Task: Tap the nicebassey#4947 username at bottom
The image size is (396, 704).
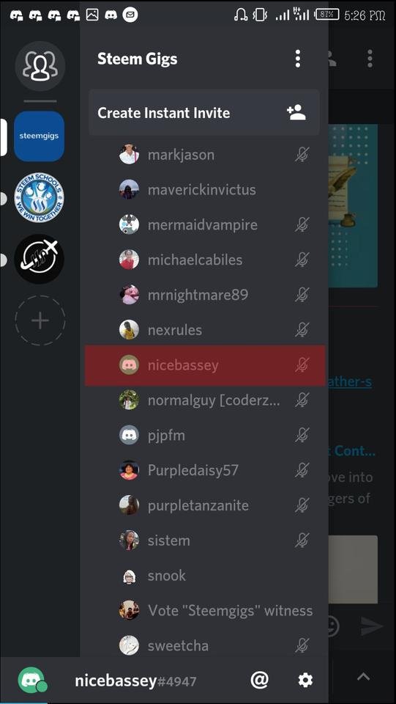Action: coord(135,681)
